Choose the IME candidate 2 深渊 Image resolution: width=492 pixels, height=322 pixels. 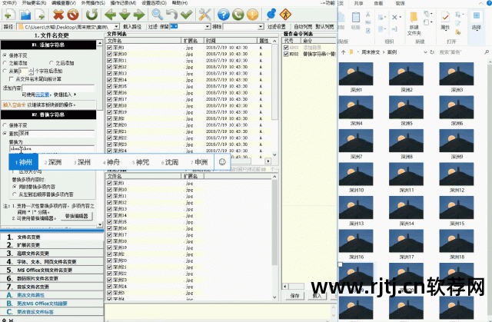click(53, 162)
